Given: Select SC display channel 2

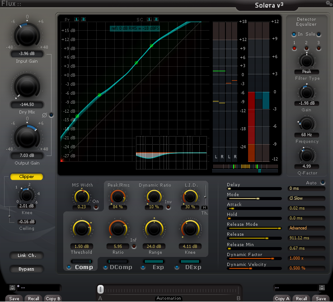Looking at the screenshot, I should point(156,19).
